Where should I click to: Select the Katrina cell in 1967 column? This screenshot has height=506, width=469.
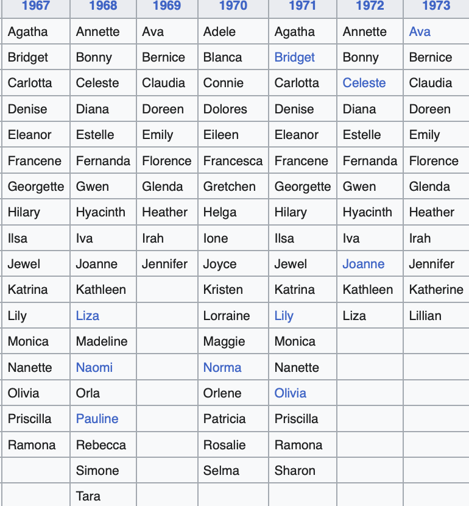pyautogui.click(x=36, y=290)
